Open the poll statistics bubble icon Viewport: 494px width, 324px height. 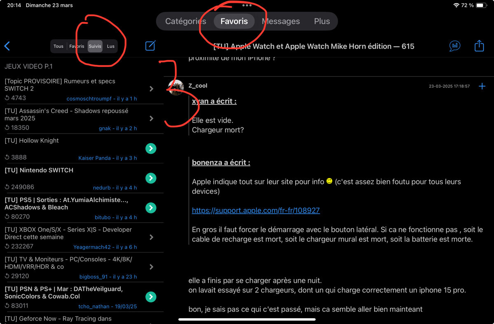454,46
